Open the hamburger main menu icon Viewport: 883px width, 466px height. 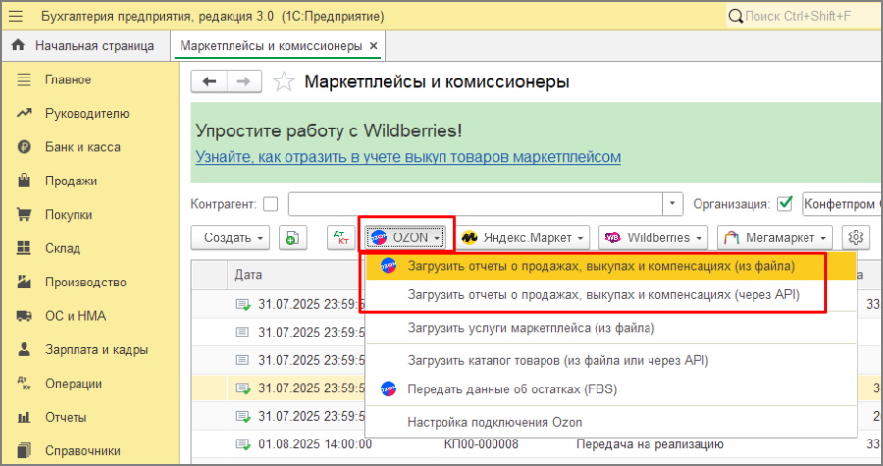pos(16,16)
